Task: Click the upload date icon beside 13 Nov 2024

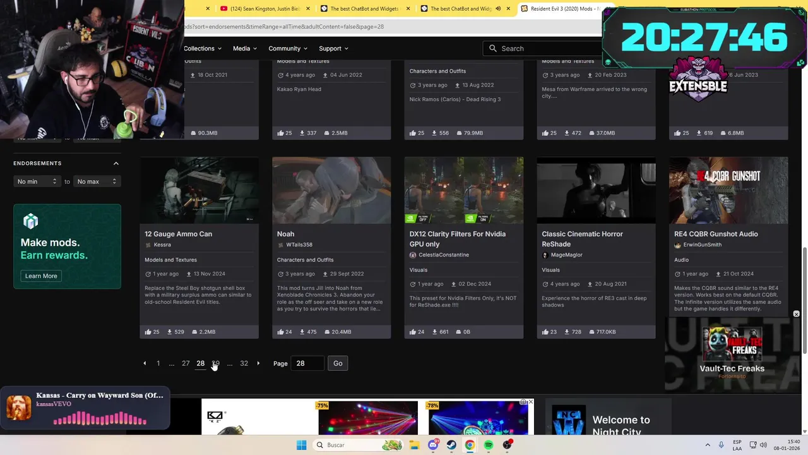Action: click(189, 274)
